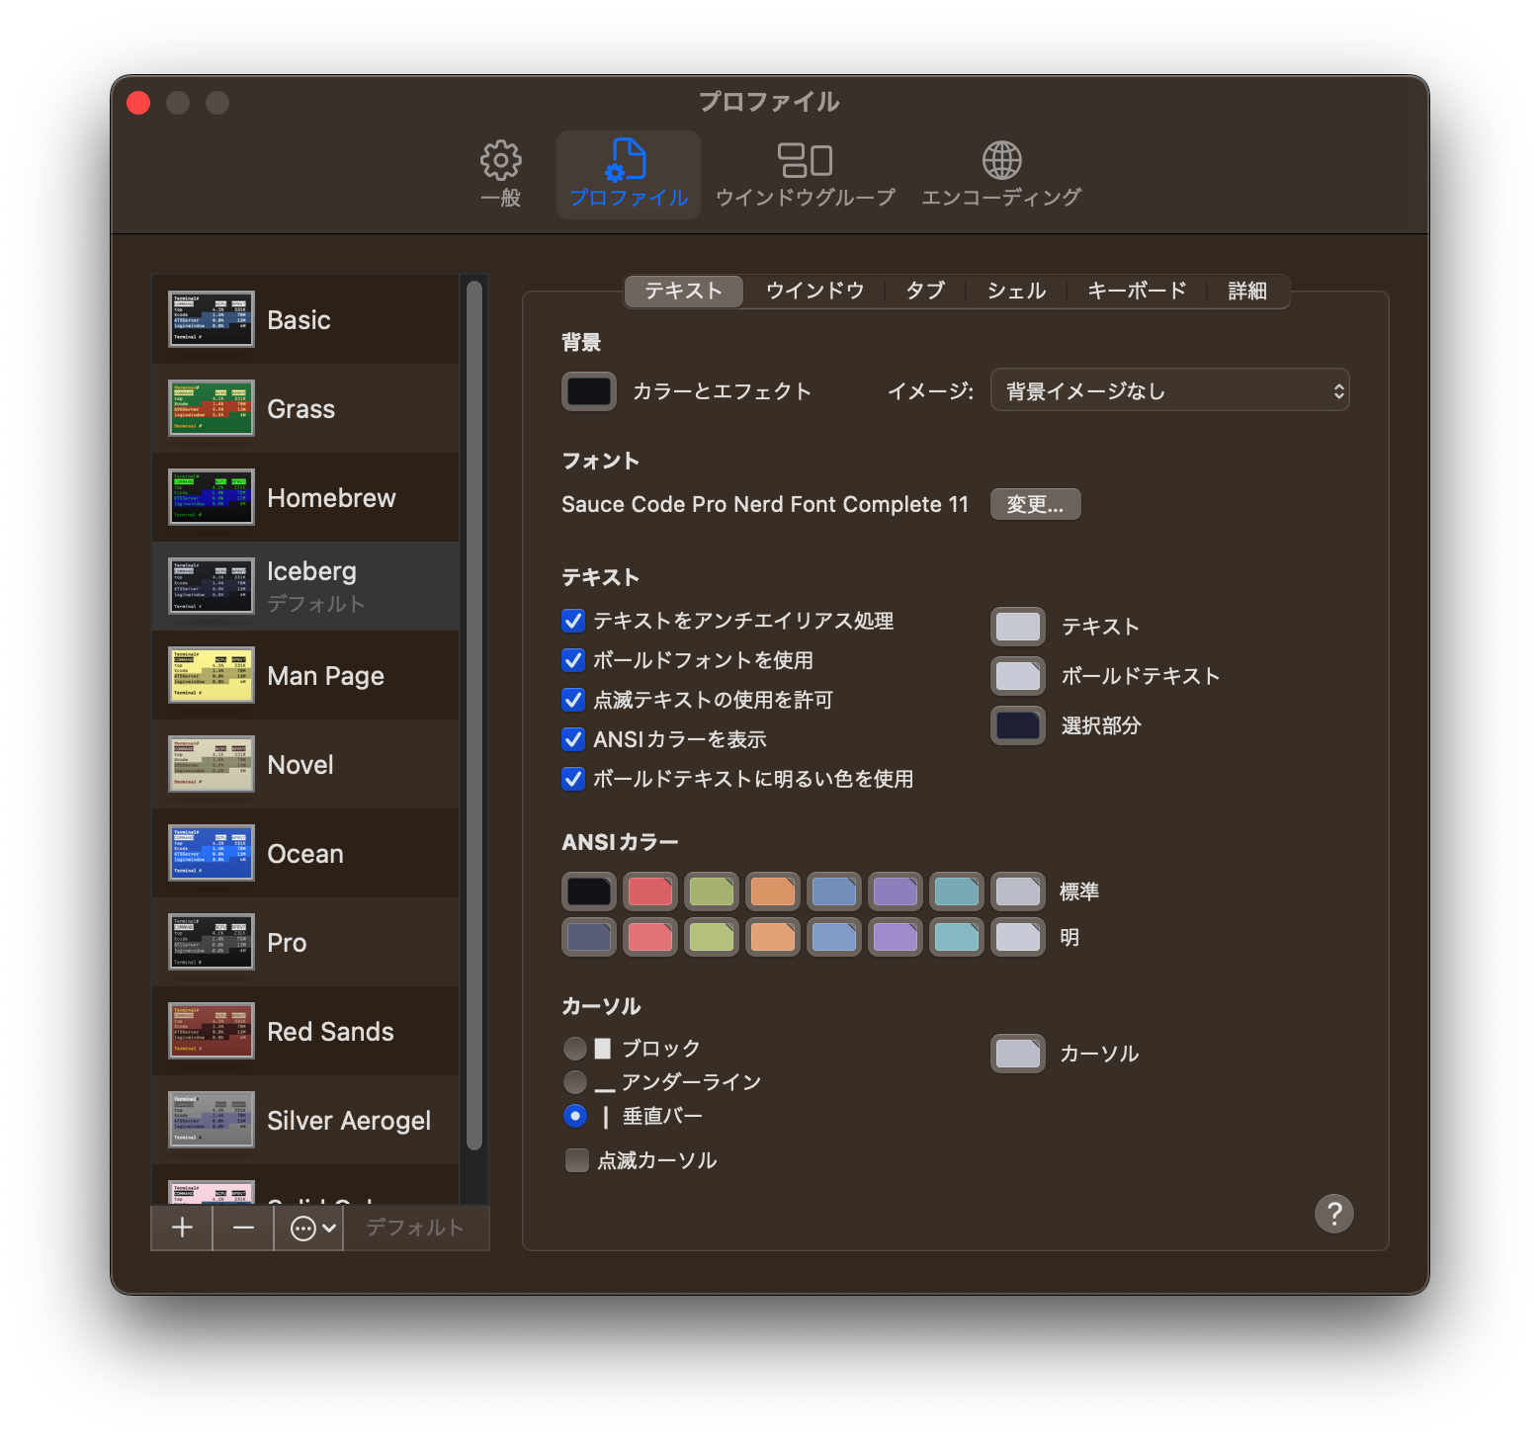Pick the 明 bright black swatch
Image resolution: width=1540 pixels, height=1441 pixels.
[589, 937]
